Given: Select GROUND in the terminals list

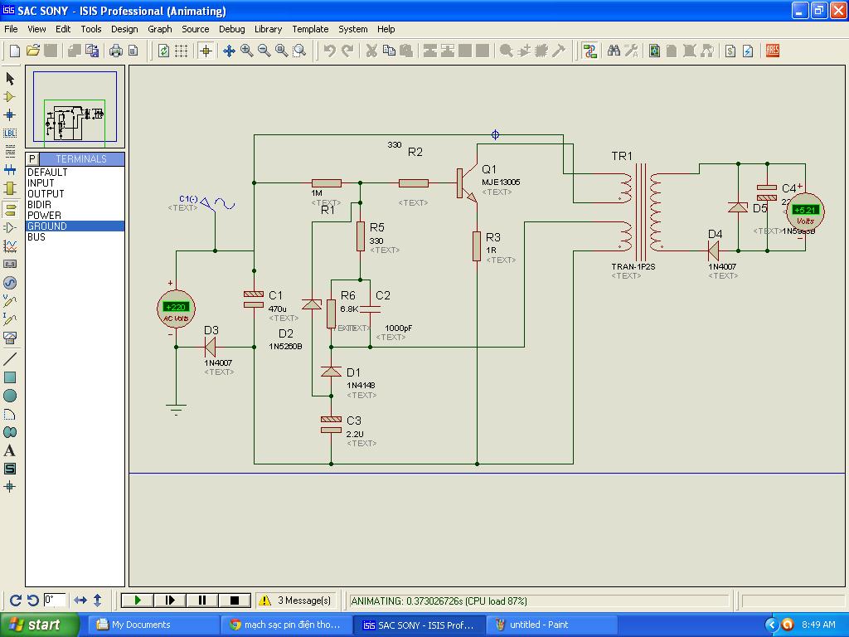Looking at the screenshot, I should tap(47, 226).
